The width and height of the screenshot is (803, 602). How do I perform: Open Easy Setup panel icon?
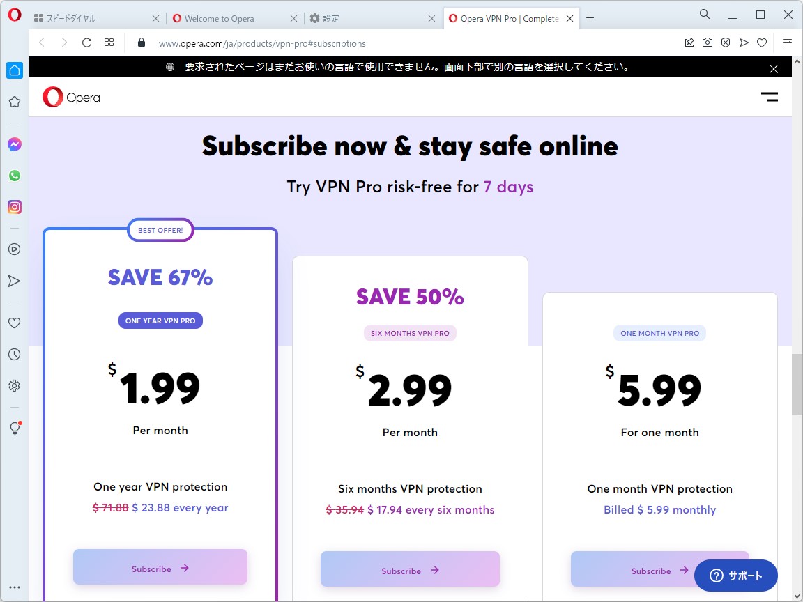point(788,43)
